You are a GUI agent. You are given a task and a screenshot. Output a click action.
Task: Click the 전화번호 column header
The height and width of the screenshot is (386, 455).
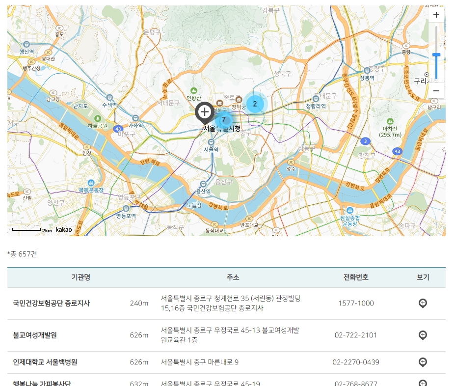354,277
